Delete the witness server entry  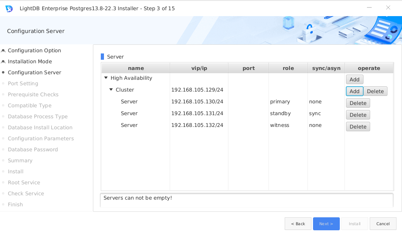358,126
